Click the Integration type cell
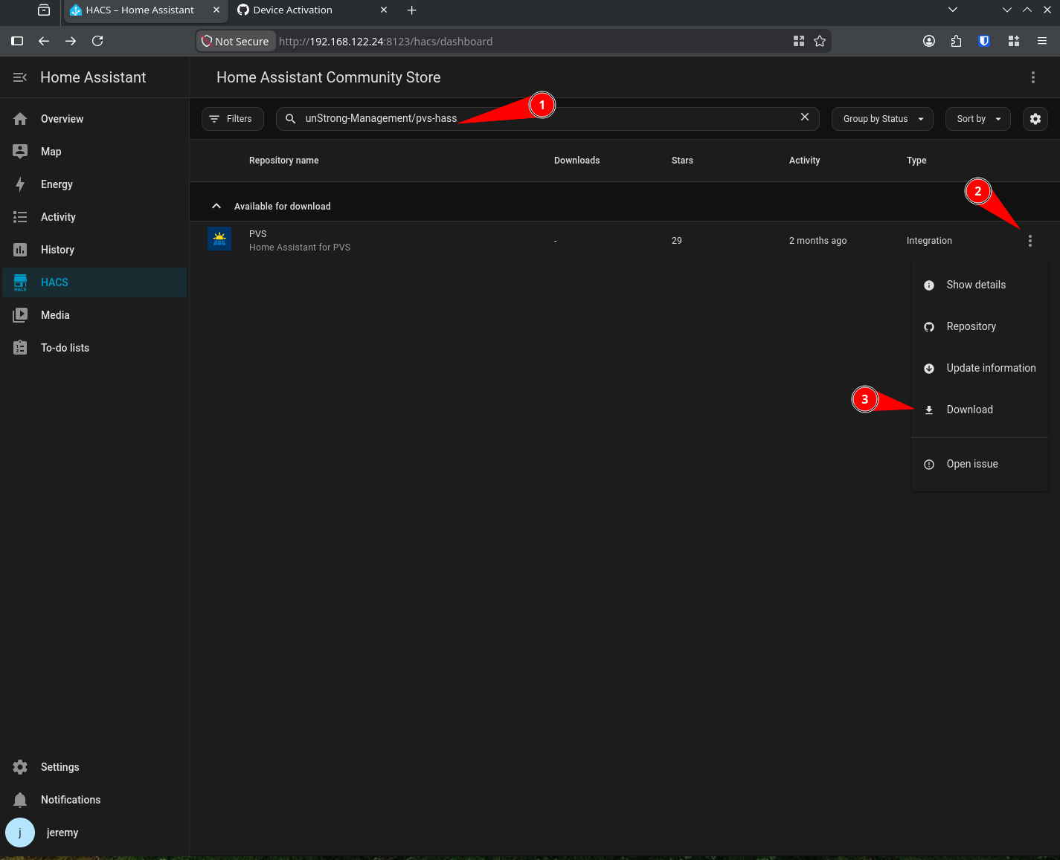This screenshot has width=1060, height=860. pos(929,241)
